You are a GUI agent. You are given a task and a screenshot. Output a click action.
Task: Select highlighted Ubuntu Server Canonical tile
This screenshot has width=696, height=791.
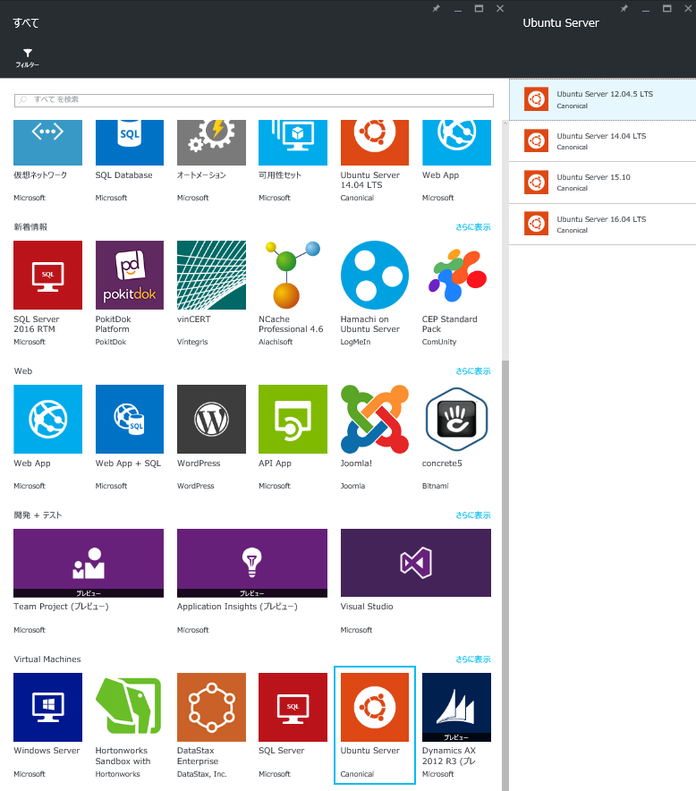pos(375,726)
